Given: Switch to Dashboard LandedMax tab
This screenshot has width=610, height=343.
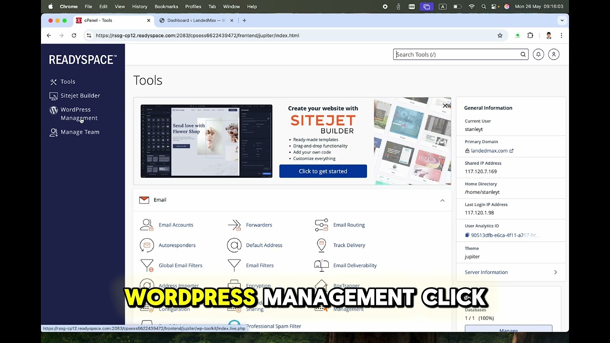Looking at the screenshot, I should pos(196,20).
